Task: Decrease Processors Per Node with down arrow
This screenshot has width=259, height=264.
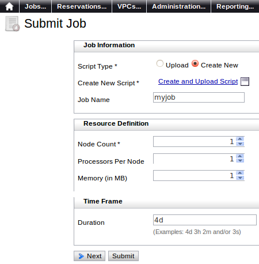Action: click(240, 161)
